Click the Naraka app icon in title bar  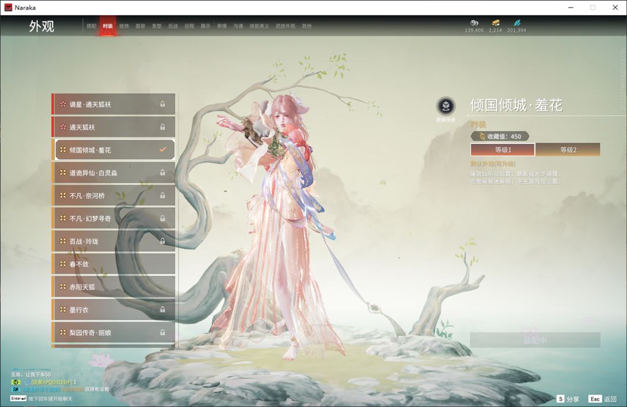click(8, 7)
